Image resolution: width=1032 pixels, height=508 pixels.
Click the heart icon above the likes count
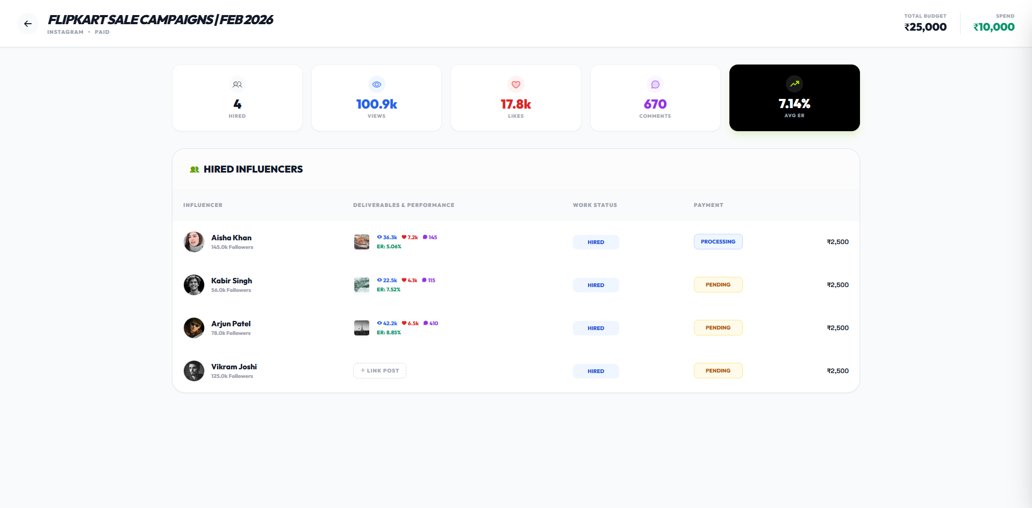tap(515, 84)
